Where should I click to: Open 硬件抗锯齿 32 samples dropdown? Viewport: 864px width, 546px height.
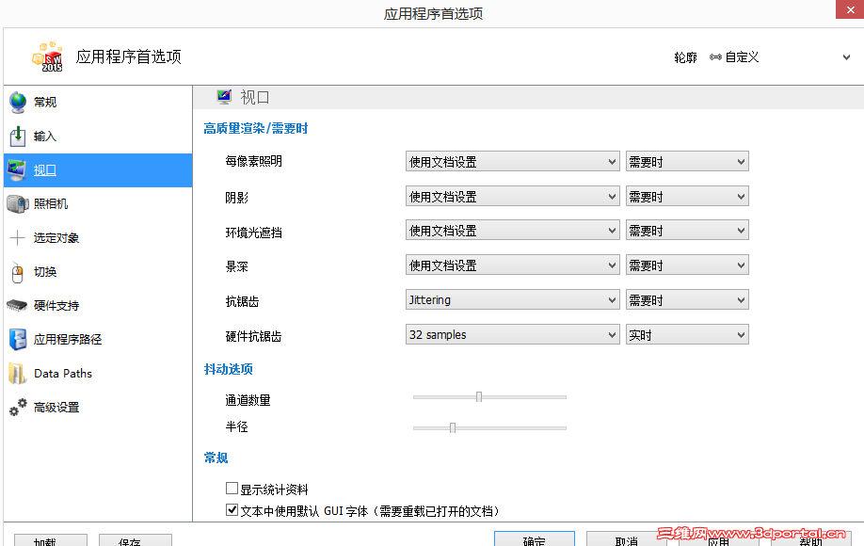tap(512, 334)
